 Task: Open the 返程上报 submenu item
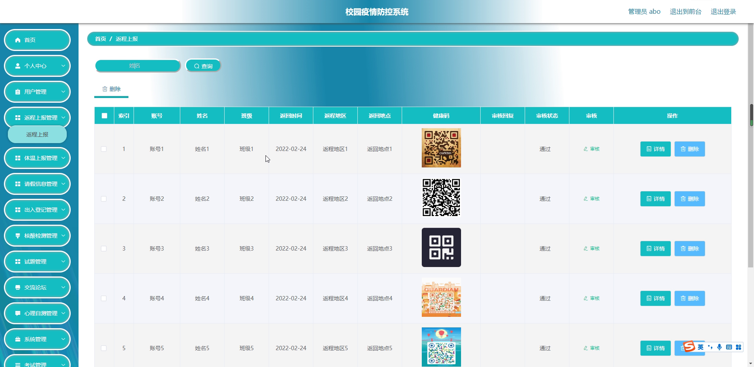click(x=37, y=134)
